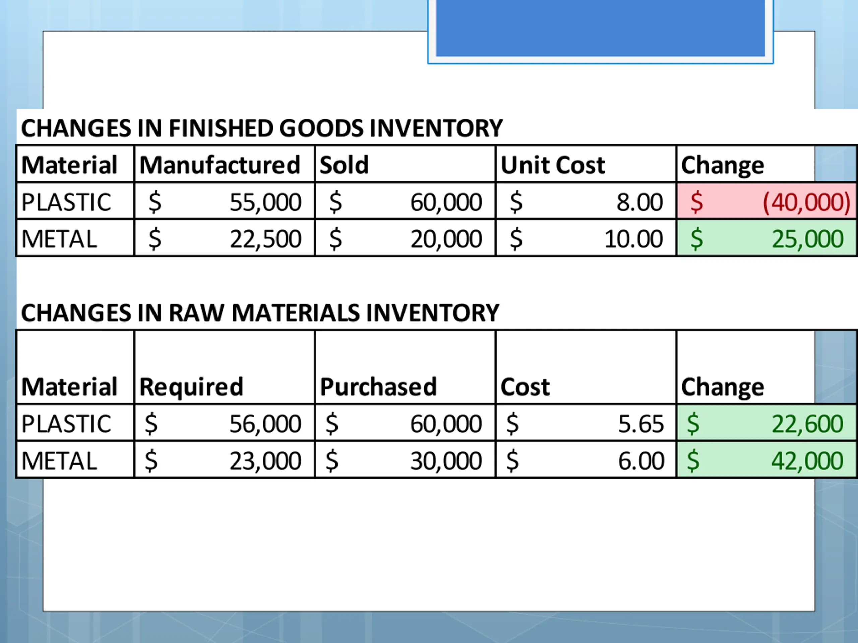Click the green 22,600 change cell
This screenshot has height=643, width=858.
tap(767, 423)
